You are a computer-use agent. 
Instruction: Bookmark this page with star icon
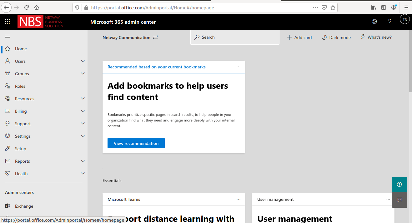(333, 7)
